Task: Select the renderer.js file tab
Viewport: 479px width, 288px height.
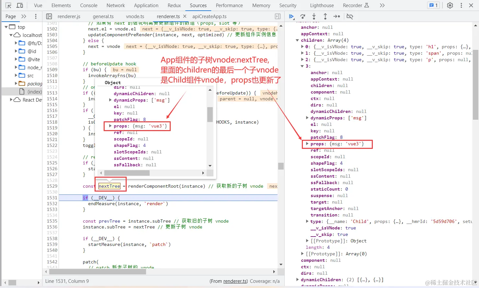Action: [x=69, y=17]
